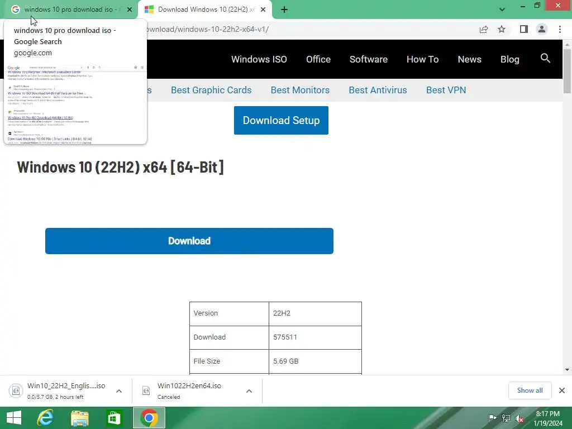Open the Blog menu item
The width and height of the screenshot is (572, 429).
509,59
